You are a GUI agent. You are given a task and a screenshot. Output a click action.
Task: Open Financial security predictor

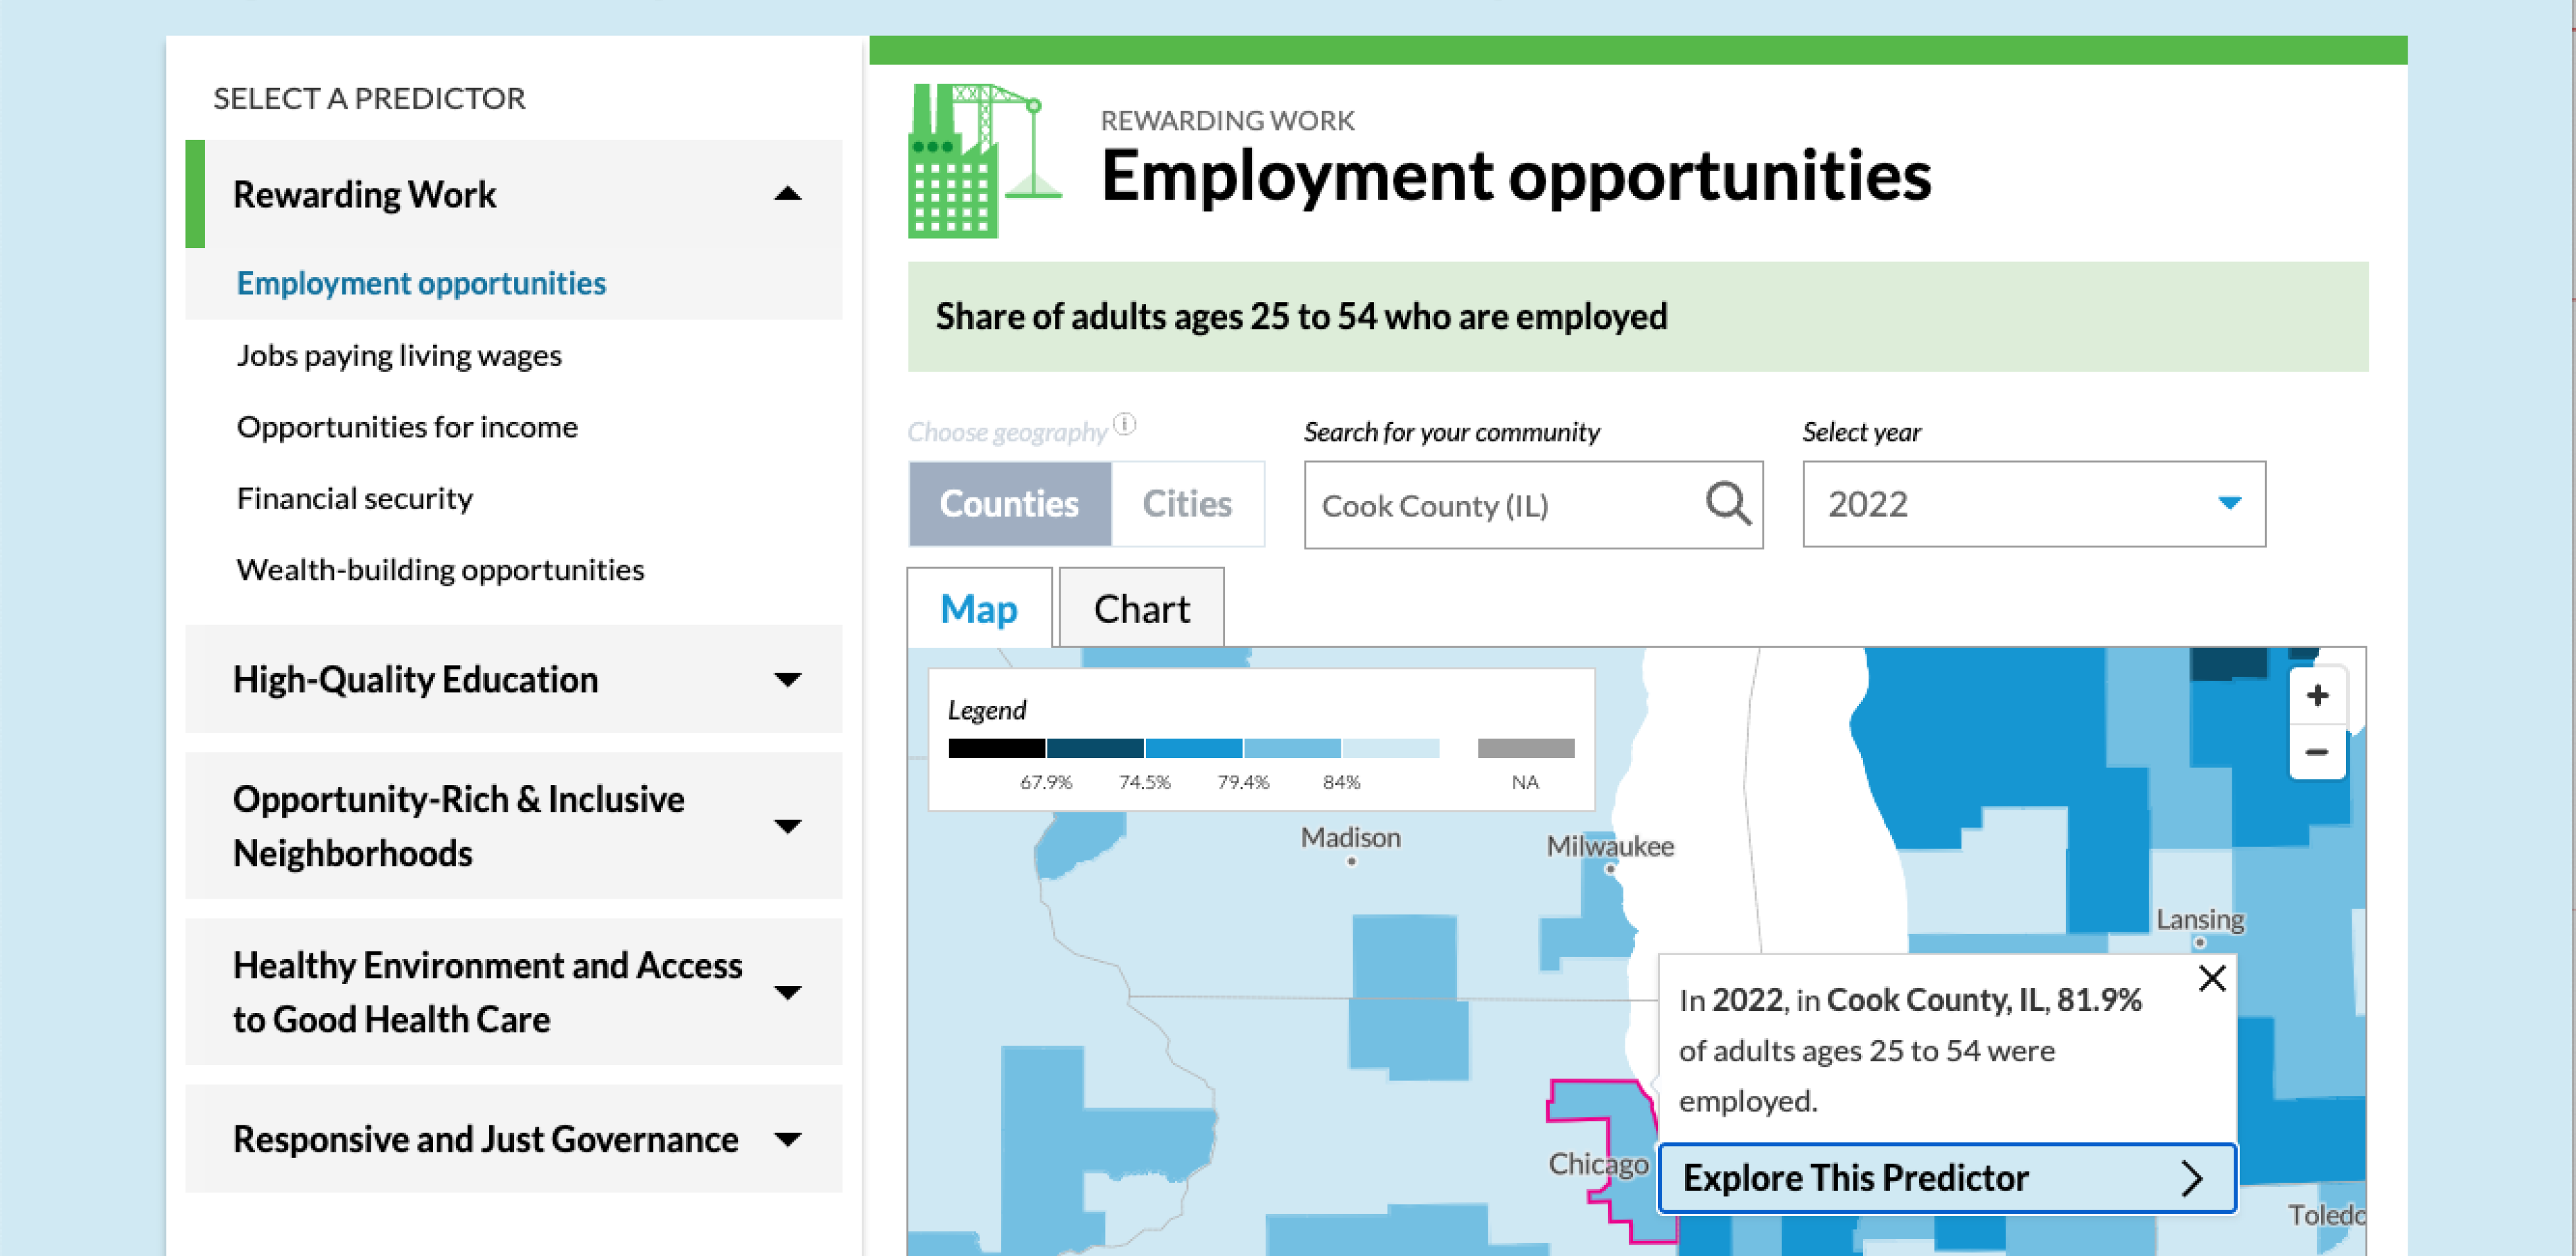pos(355,497)
